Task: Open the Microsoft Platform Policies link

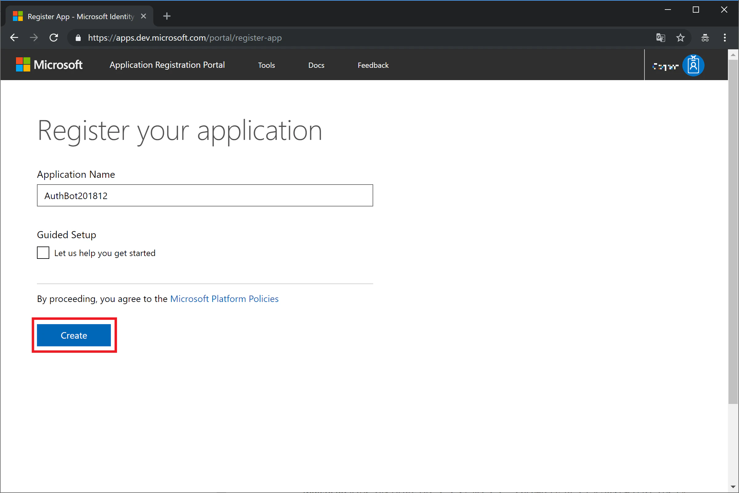Action: [x=224, y=299]
